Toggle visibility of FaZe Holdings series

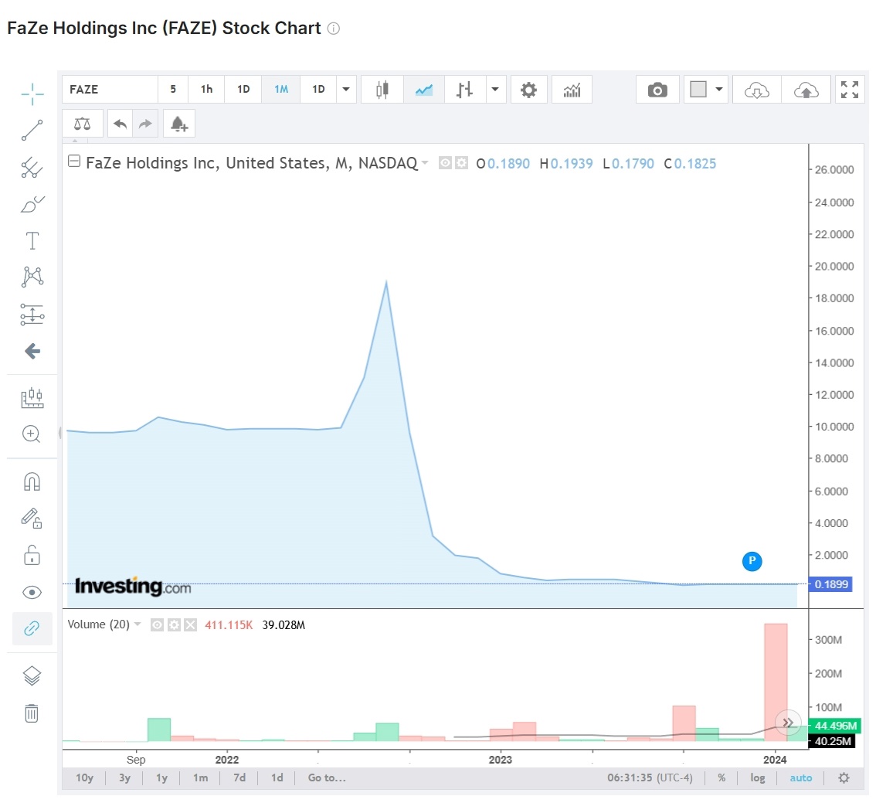click(445, 163)
